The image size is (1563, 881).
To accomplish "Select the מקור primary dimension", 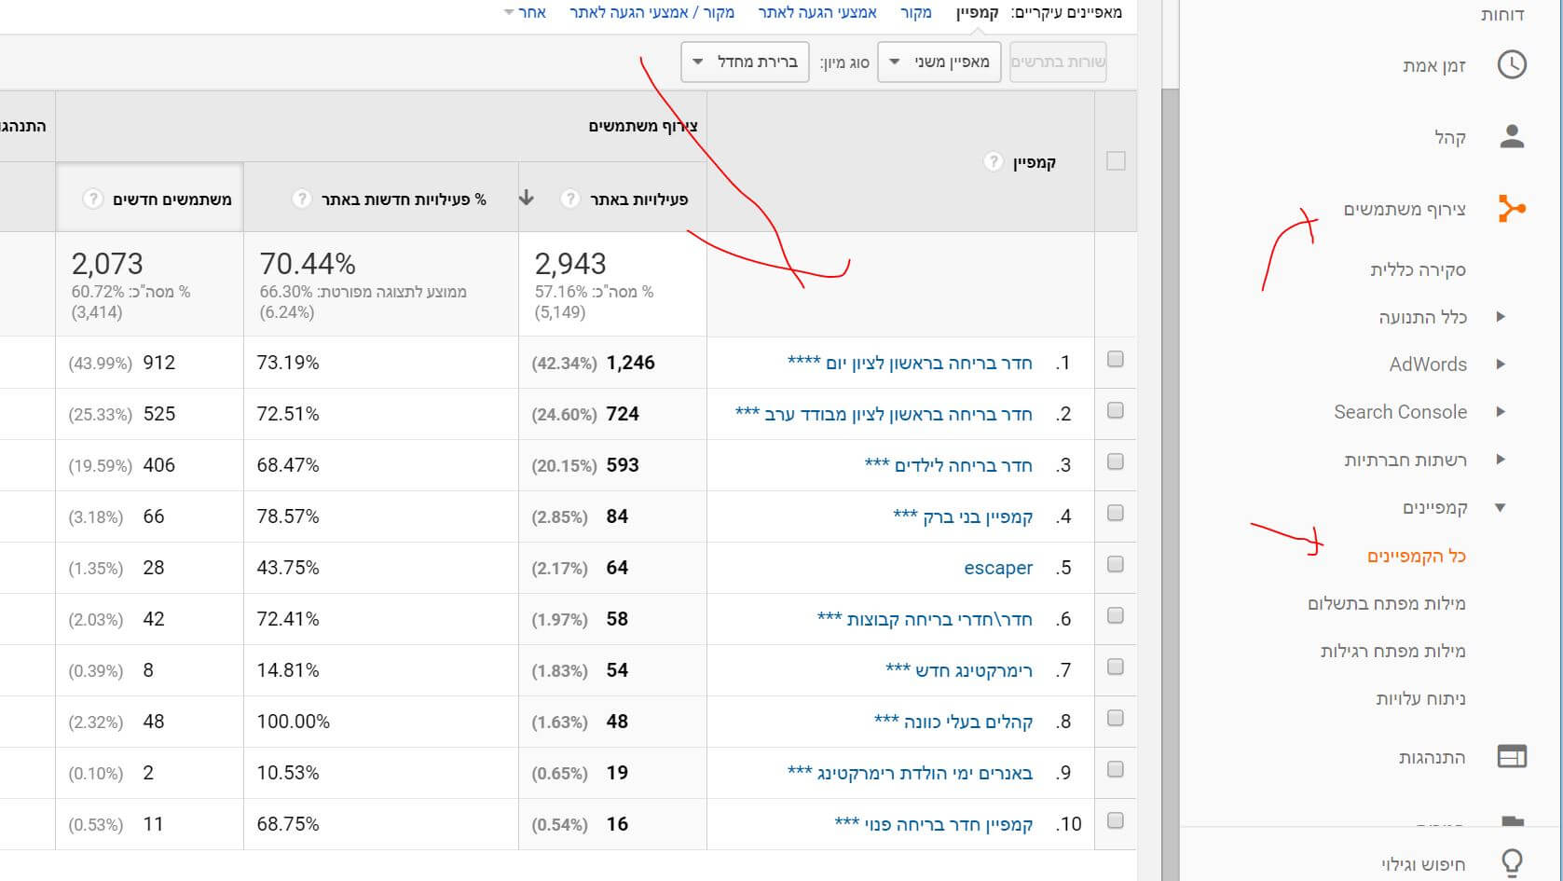I will 916,12.
